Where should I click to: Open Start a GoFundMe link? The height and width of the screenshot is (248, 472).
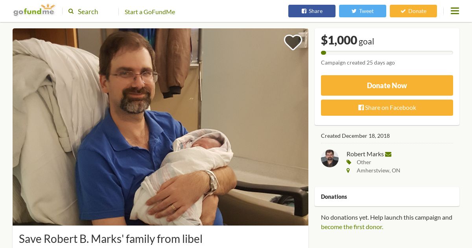coord(150,12)
